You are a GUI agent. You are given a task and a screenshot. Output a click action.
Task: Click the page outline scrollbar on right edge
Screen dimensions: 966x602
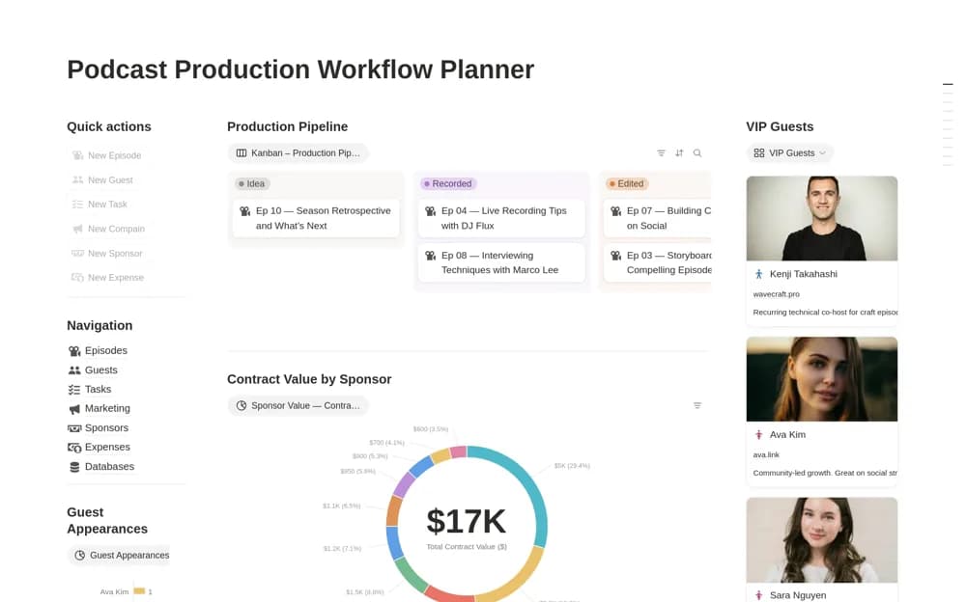(x=948, y=124)
